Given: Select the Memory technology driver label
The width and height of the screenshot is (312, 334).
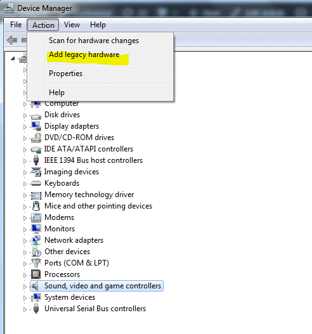Looking at the screenshot, I should [89, 195].
